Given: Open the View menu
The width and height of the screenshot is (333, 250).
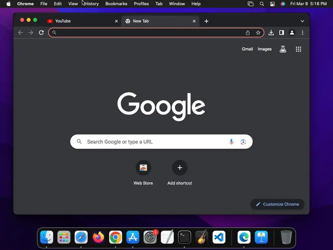Looking at the screenshot, I should click(x=73, y=4).
